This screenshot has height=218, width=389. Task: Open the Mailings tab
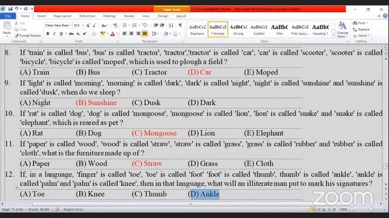pyautogui.click(x=109, y=16)
